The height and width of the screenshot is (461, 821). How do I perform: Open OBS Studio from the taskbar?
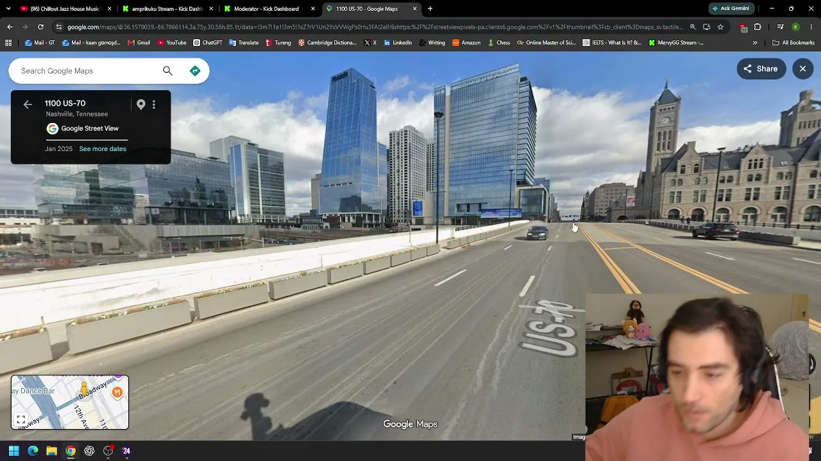tap(108, 451)
